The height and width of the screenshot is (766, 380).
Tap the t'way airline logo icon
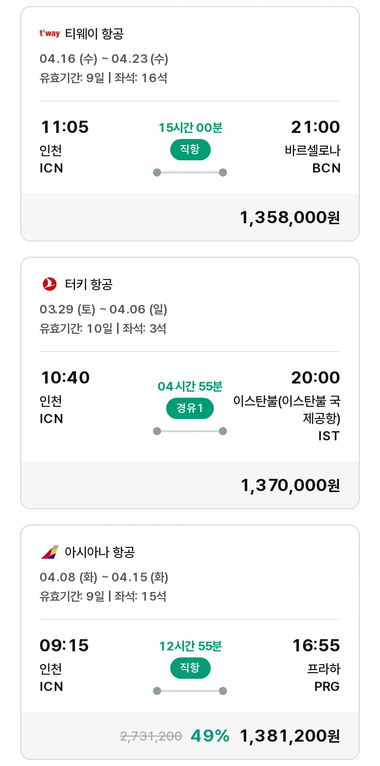[50, 34]
